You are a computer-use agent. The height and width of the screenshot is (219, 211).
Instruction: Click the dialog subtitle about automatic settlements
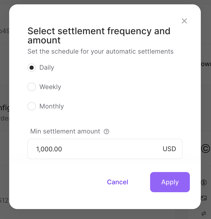100,51
